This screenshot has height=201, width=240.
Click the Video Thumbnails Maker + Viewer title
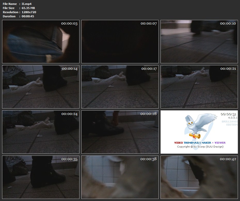(x=200, y=143)
